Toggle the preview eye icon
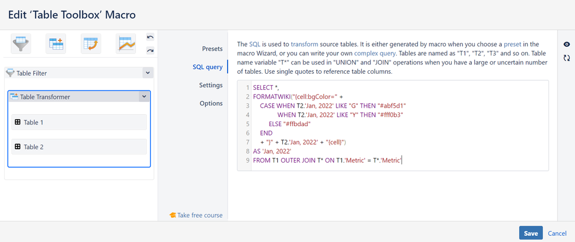This screenshot has height=242, width=575. click(566, 45)
